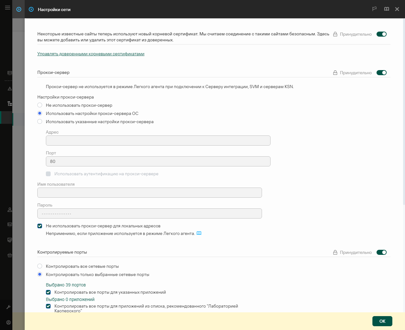Click the Контролируемые порты section heading
The height and width of the screenshot is (330, 405).
click(62, 252)
